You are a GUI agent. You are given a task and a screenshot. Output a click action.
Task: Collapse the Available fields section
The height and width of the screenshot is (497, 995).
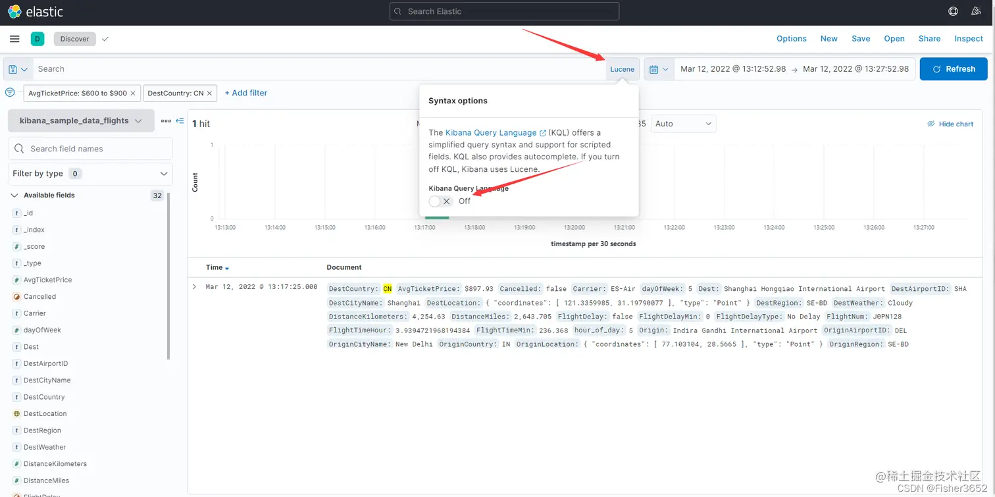[x=14, y=196]
